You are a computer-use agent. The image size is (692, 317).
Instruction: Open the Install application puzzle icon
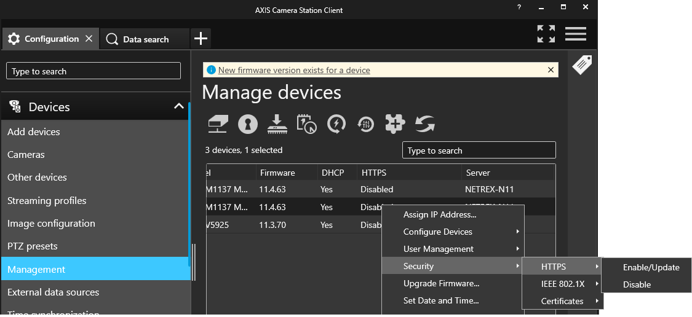pos(395,124)
